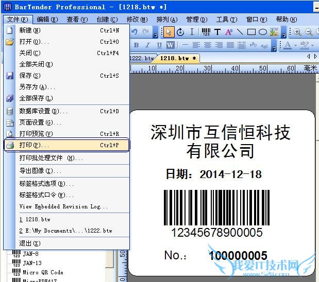Choose the rectangle shape tool
The image size is (319, 282).
coord(251,32)
